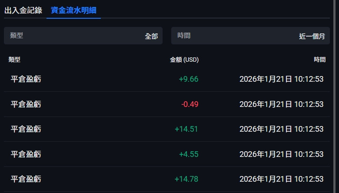Select the red -0.49 amount entry
The height and width of the screenshot is (193, 339).
190,104
